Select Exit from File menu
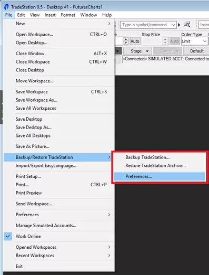 59,267
